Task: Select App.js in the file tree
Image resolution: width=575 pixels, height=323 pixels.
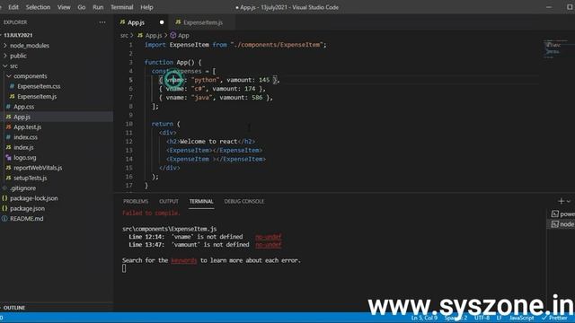Action: coord(22,117)
